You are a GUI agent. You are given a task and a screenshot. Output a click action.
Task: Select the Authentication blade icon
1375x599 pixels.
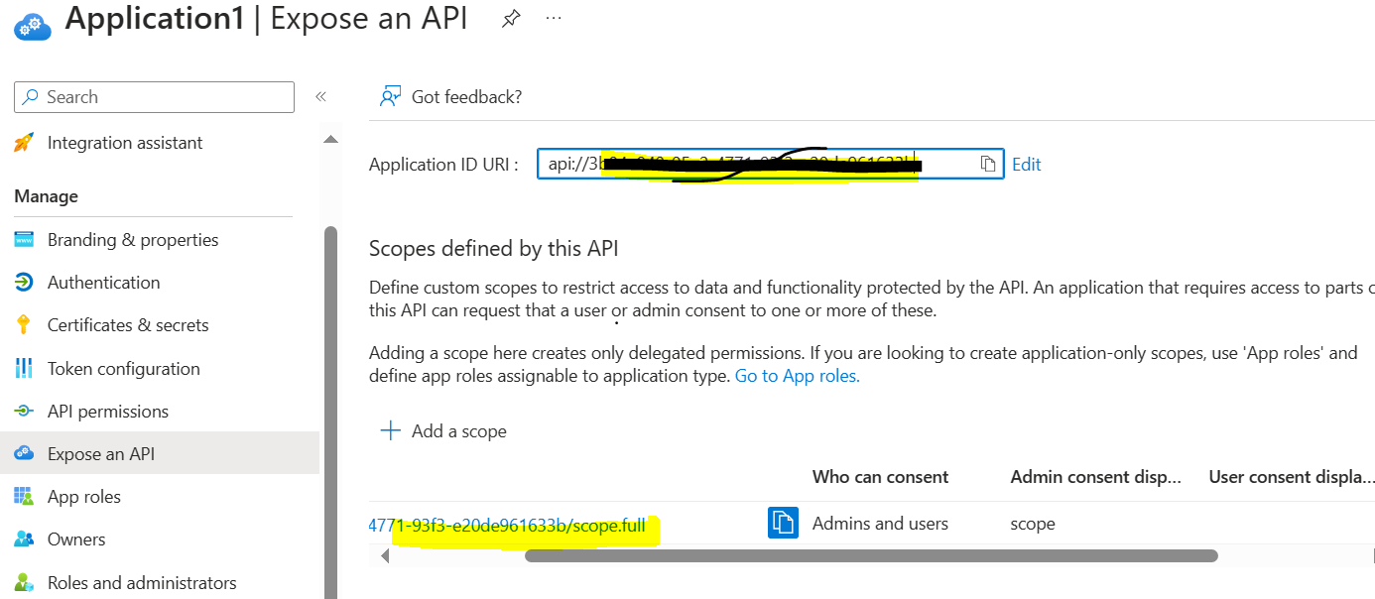pos(25,282)
